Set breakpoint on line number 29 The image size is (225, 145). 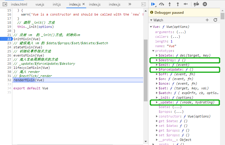(x=9, y=68)
